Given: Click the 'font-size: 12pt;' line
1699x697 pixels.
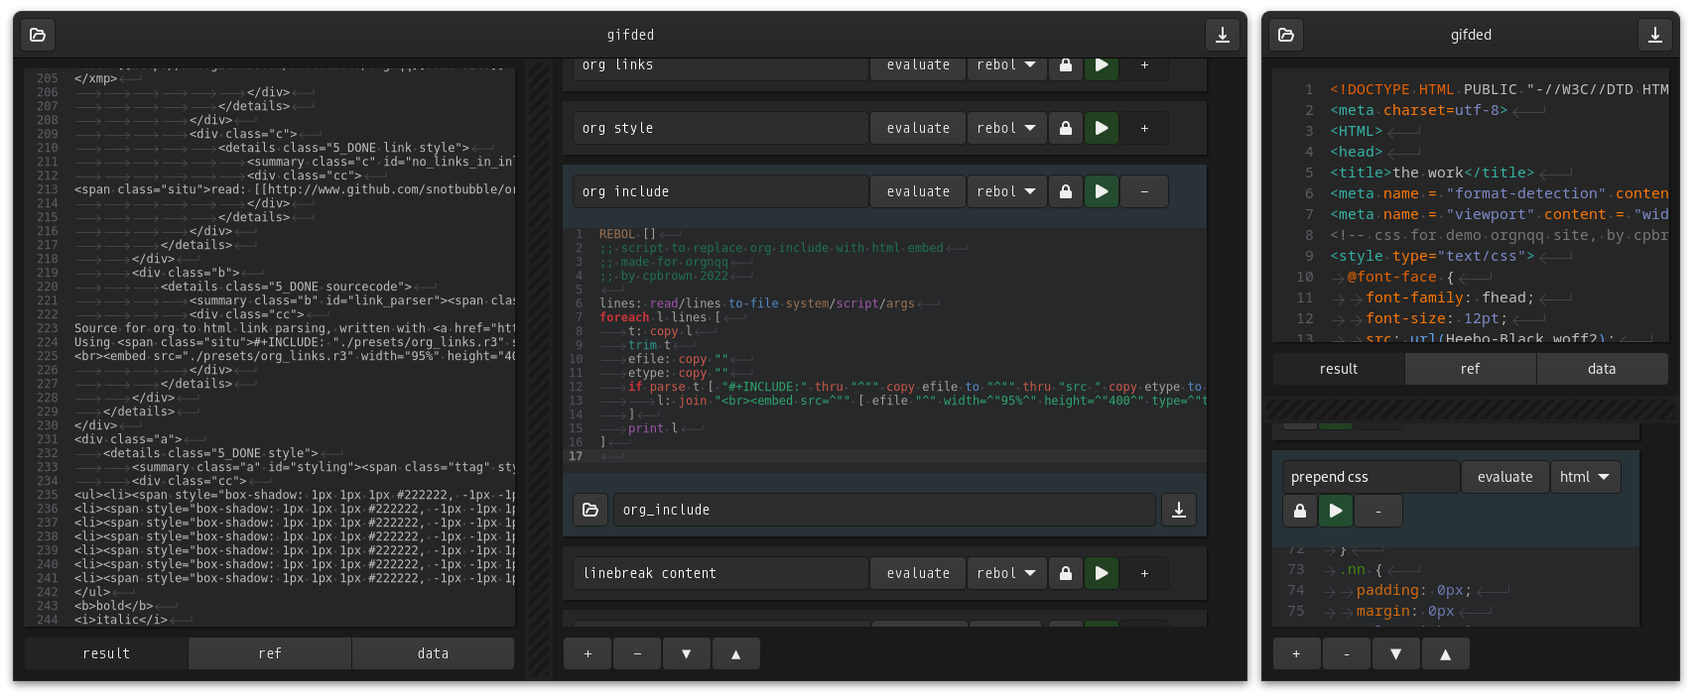Looking at the screenshot, I should coord(1437,318).
